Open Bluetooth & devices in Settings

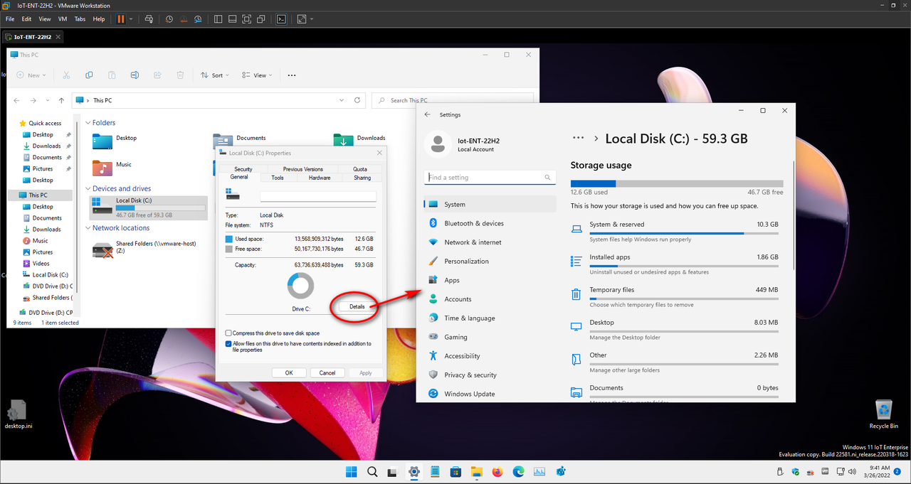490,223
